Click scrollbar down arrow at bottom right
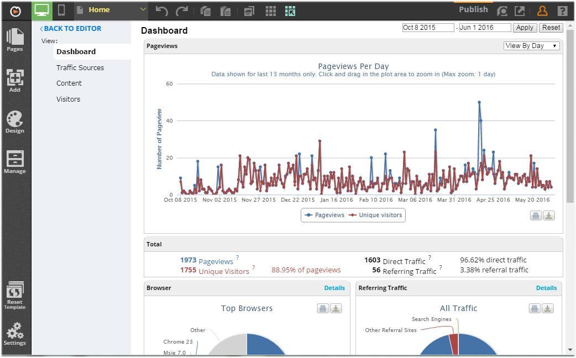 coord(570,350)
